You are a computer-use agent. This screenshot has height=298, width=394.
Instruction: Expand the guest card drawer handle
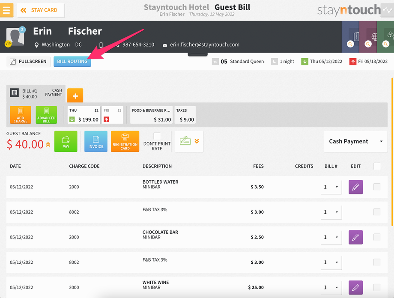tap(198, 54)
